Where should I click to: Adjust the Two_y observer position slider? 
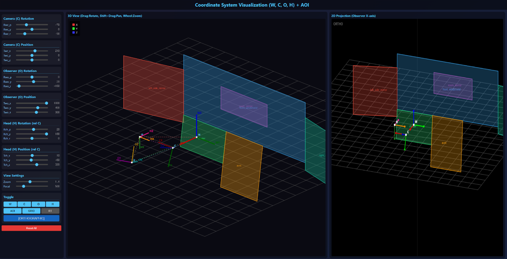tap(32, 108)
